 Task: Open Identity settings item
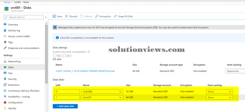[x=12, y=108]
